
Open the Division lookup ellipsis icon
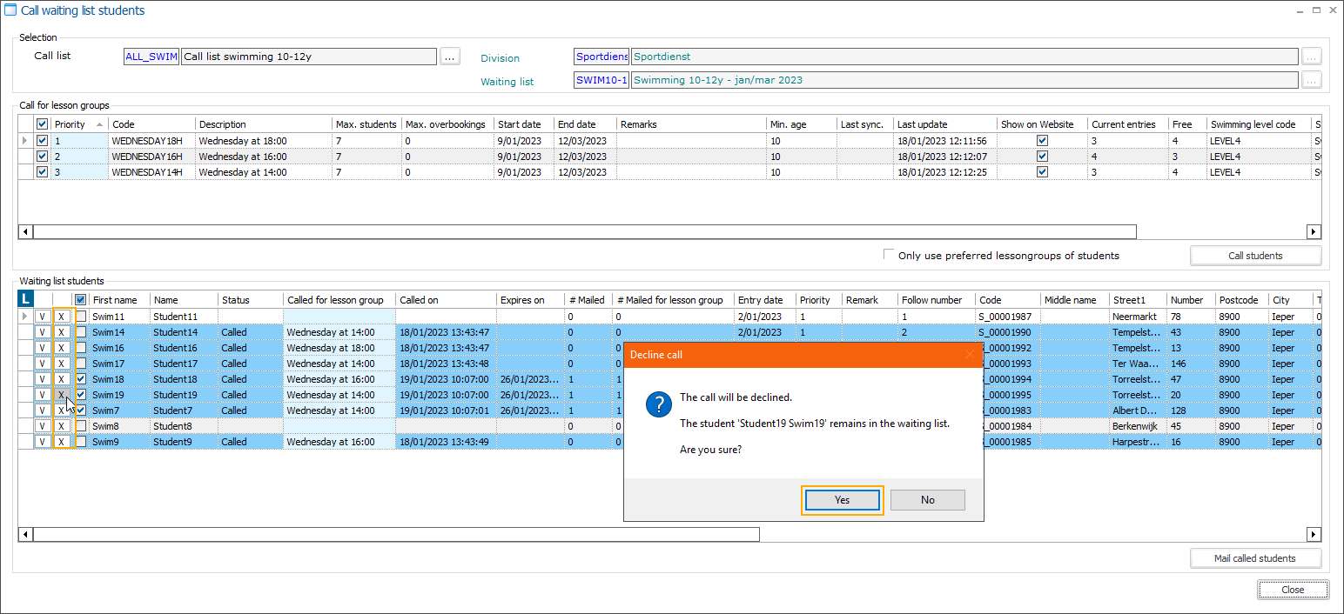[x=1312, y=56]
